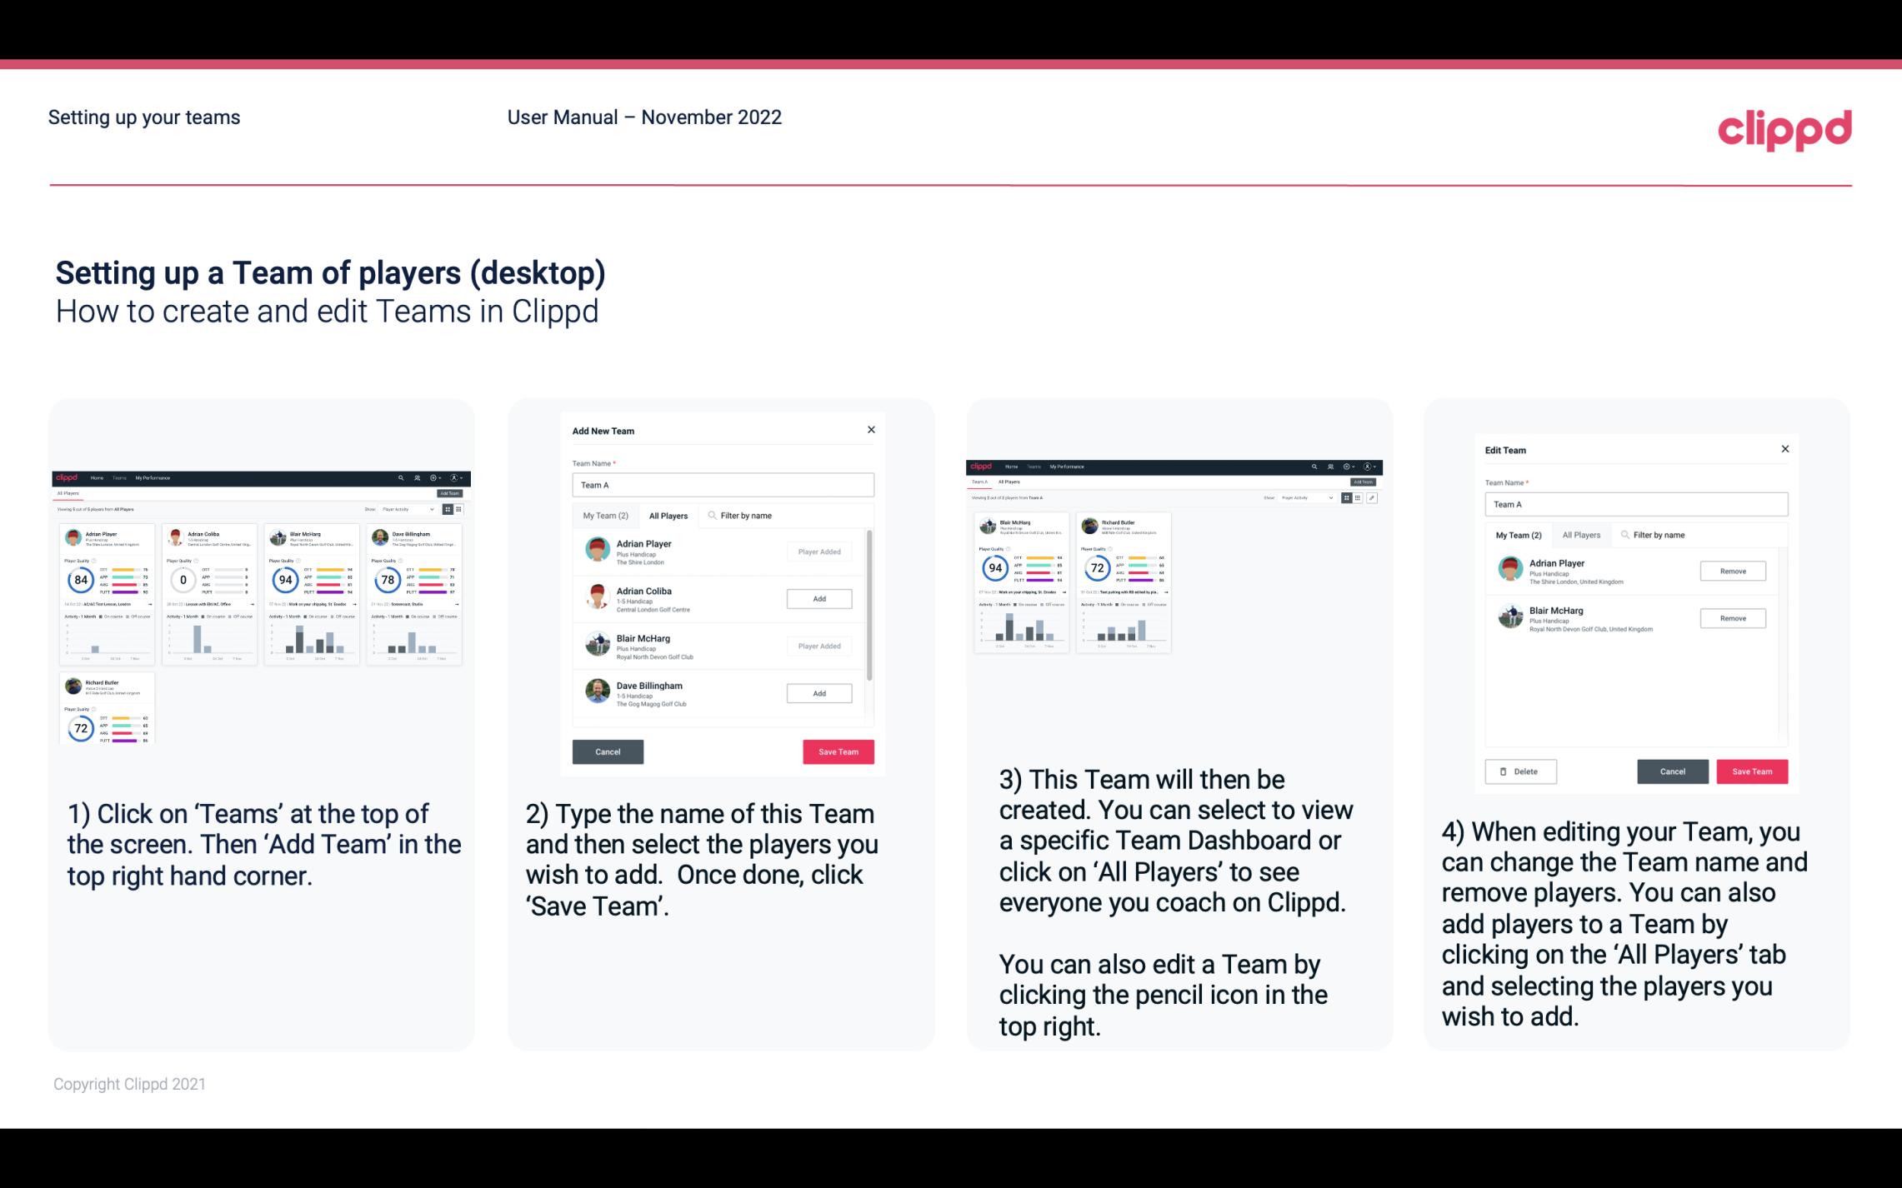Click the close X on Edit Team dialog

1784,450
